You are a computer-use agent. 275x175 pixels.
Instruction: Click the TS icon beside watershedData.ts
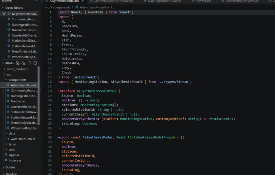8,139
